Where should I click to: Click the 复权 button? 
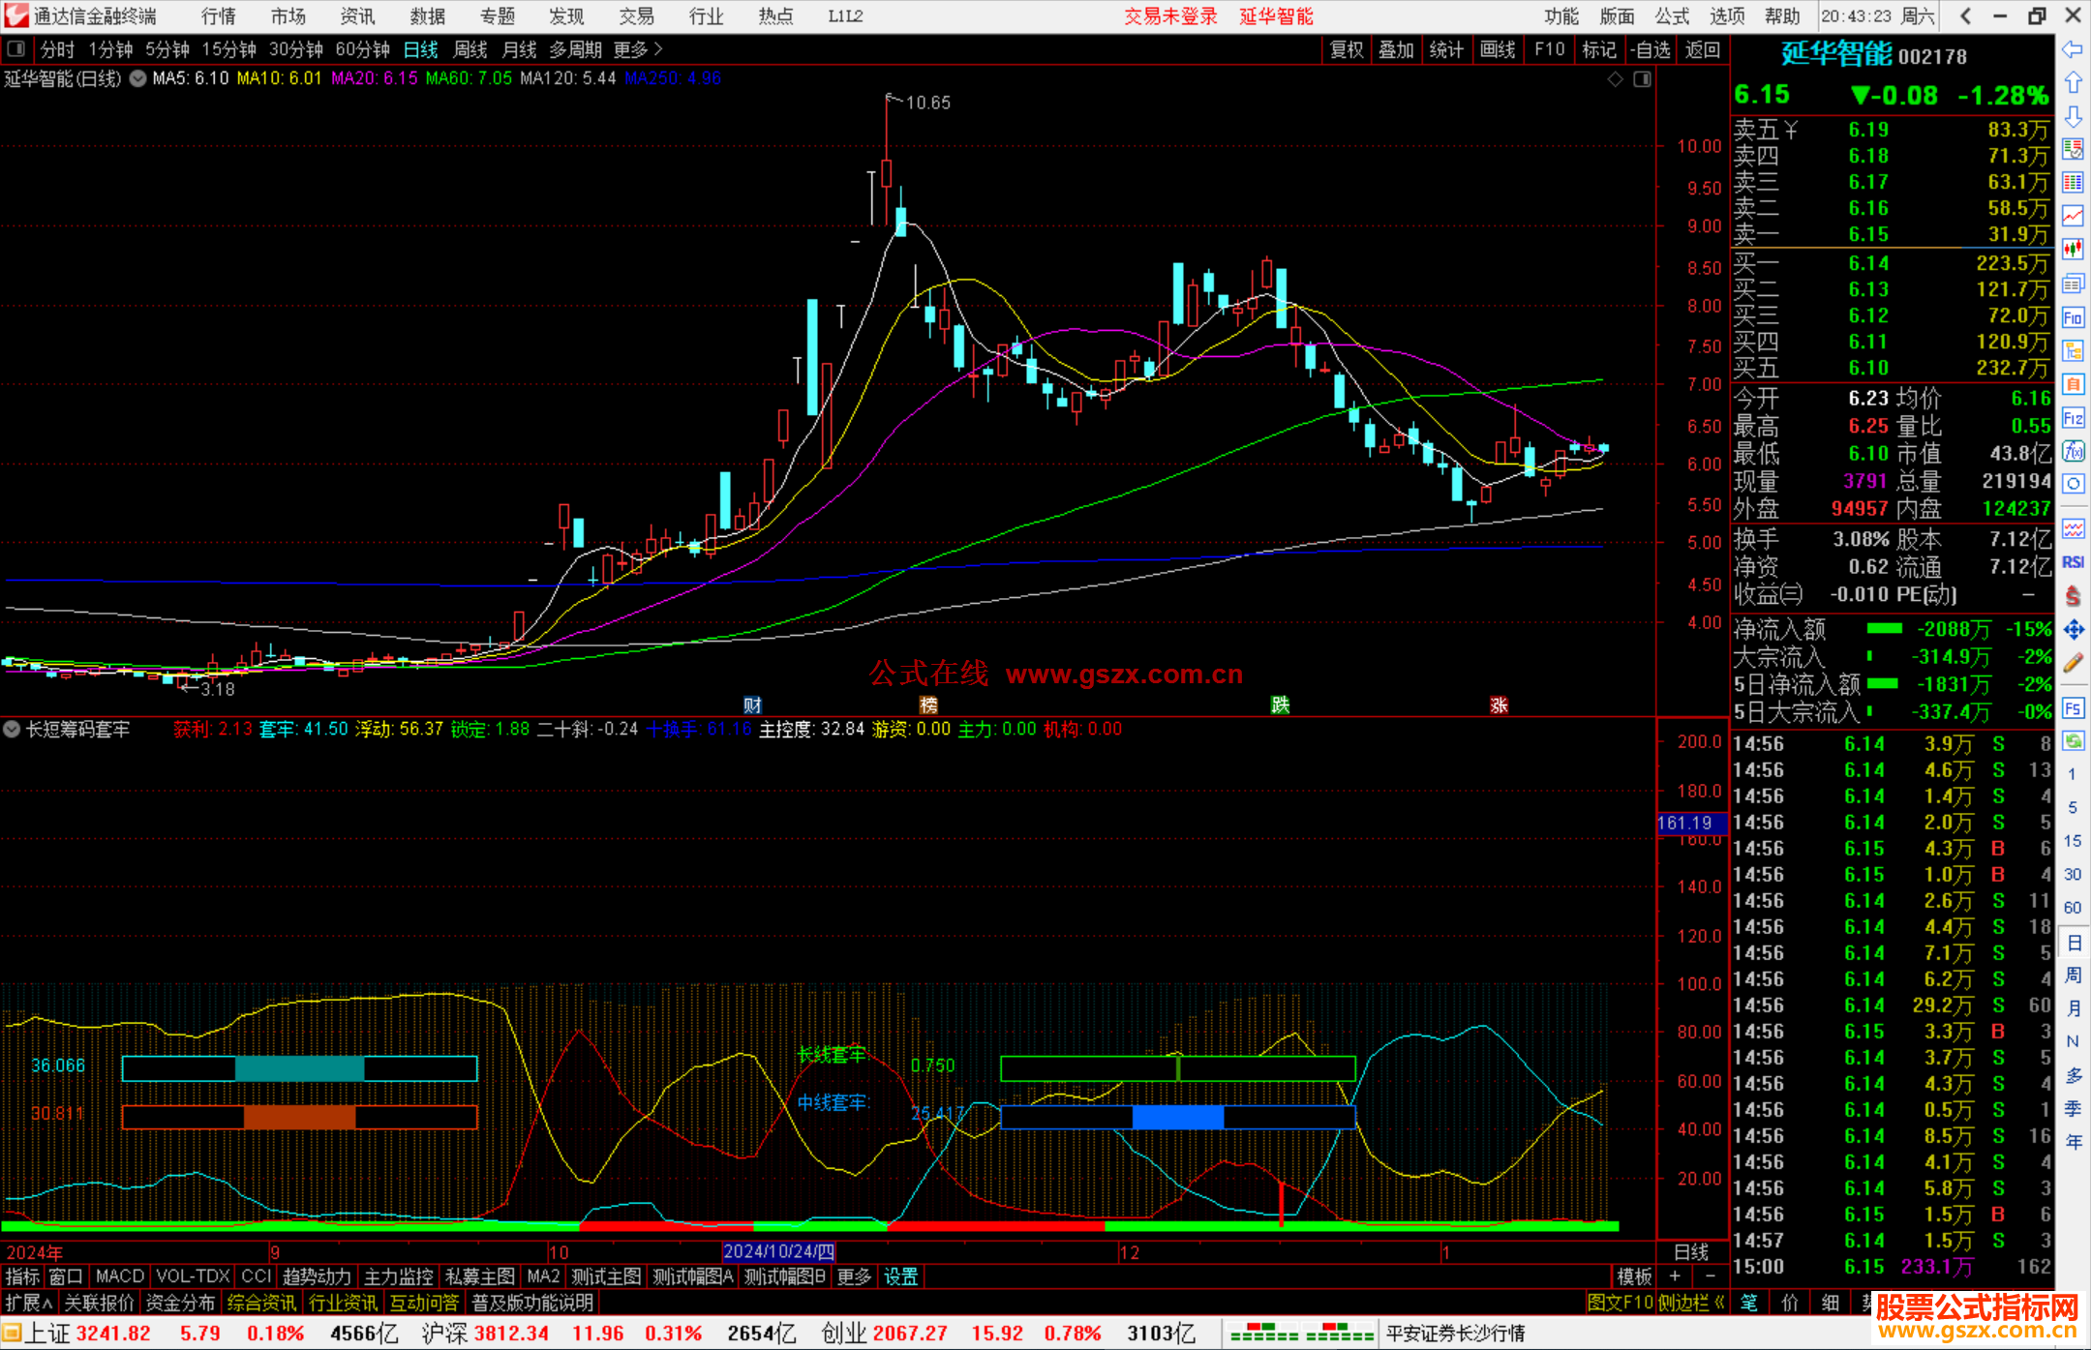click(x=1347, y=49)
